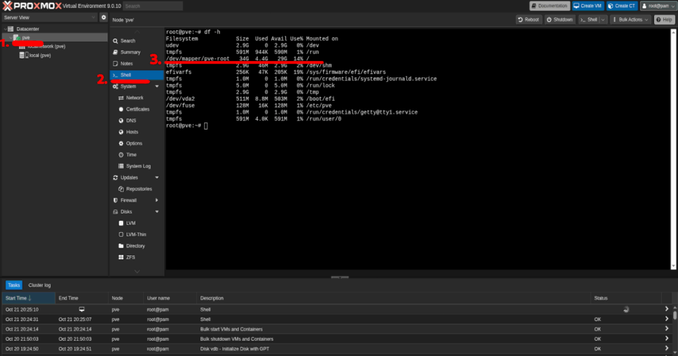Open the System Log viewer
This screenshot has width=678, height=356.
(x=121, y=166)
